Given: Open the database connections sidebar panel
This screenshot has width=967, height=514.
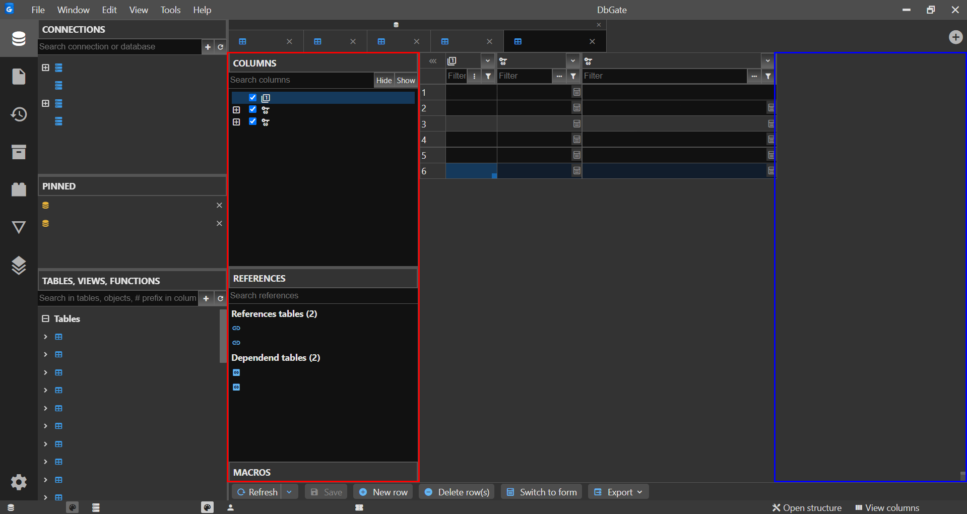Looking at the screenshot, I should 19,38.
